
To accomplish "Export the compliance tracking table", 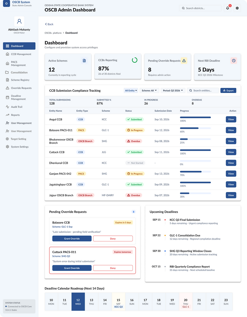I will click(x=228, y=90).
